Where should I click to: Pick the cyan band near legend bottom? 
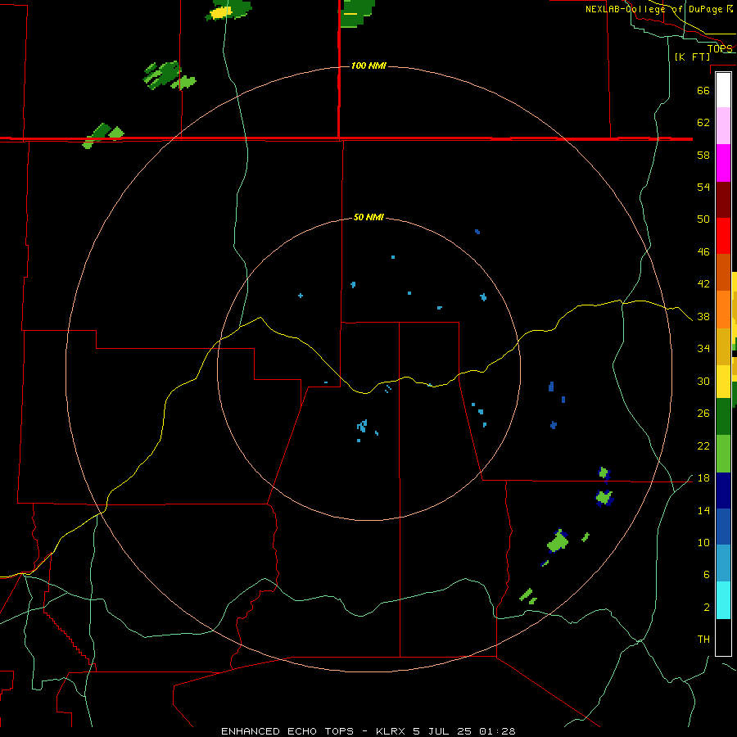pyautogui.click(x=723, y=600)
